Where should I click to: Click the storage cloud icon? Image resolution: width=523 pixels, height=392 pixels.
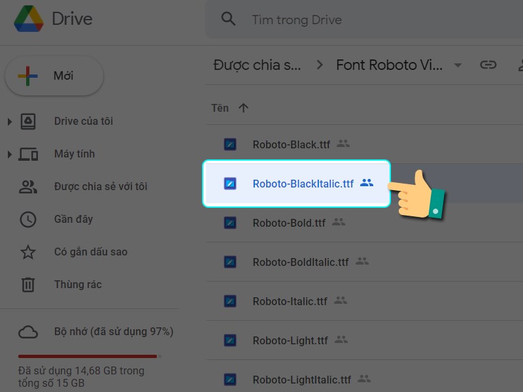28,332
